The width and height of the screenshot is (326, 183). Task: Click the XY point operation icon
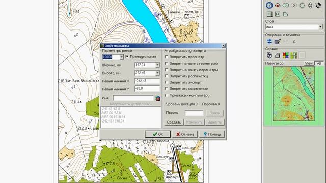coord(285,41)
